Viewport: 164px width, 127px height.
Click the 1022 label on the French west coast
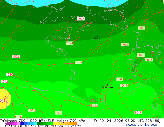click(78, 63)
